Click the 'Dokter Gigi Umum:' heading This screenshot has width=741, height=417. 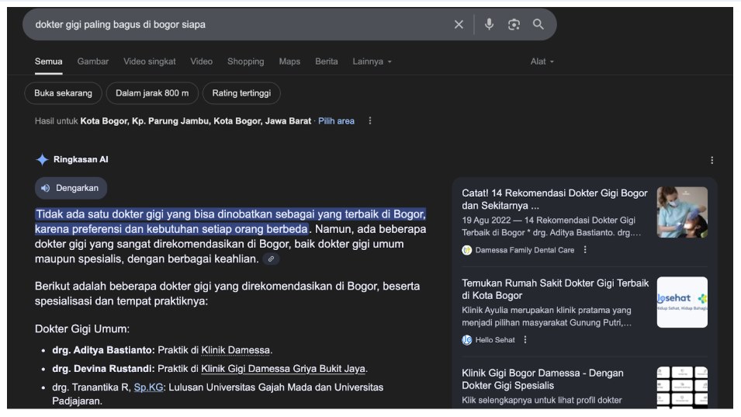tap(82, 329)
